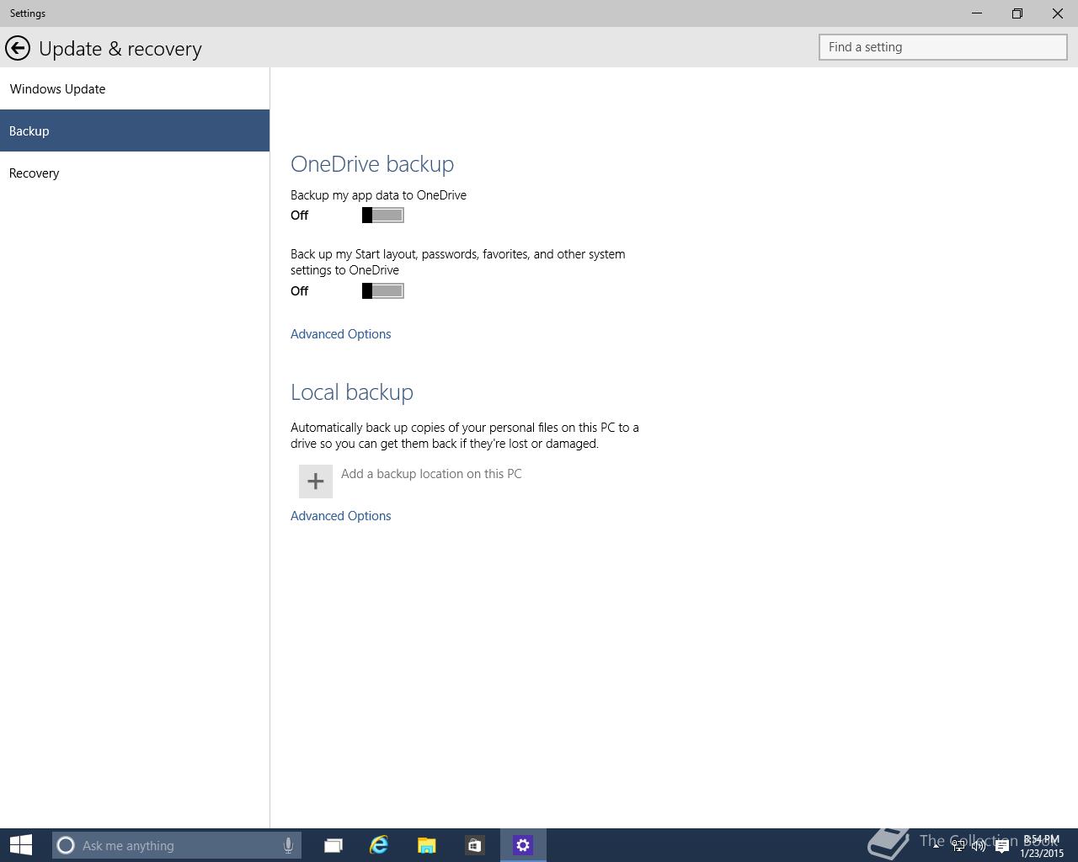1078x862 pixels.
Task: Close the Settings window
Action: (x=1058, y=13)
